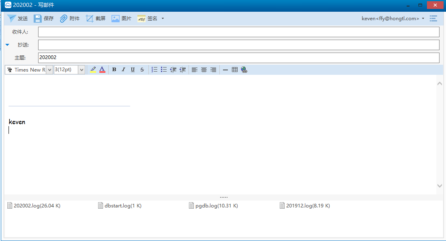
Task: Insert a table into the message
Action: [x=235, y=70]
